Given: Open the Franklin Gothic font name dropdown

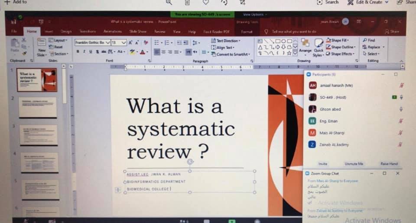Looking at the screenshot, I should [x=108, y=42].
